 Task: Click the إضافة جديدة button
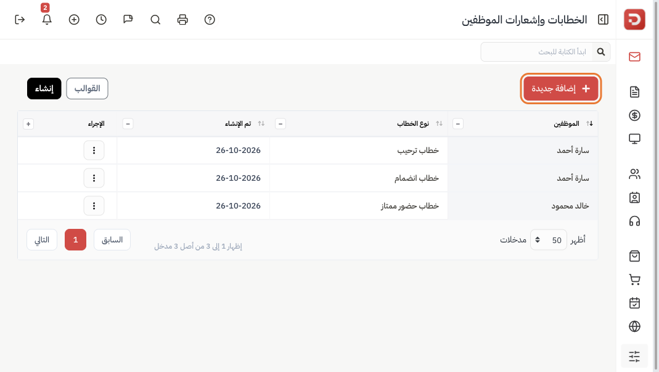pyautogui.click(x=561, y=88)
